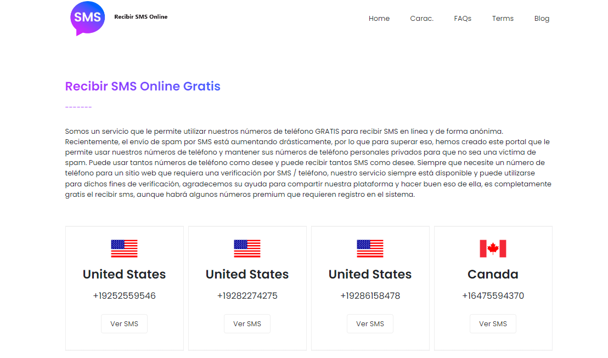Navigate to the FAQs page
Viewport: 608px width, 358px height.
pyautogui.click(x=463, y=18)
